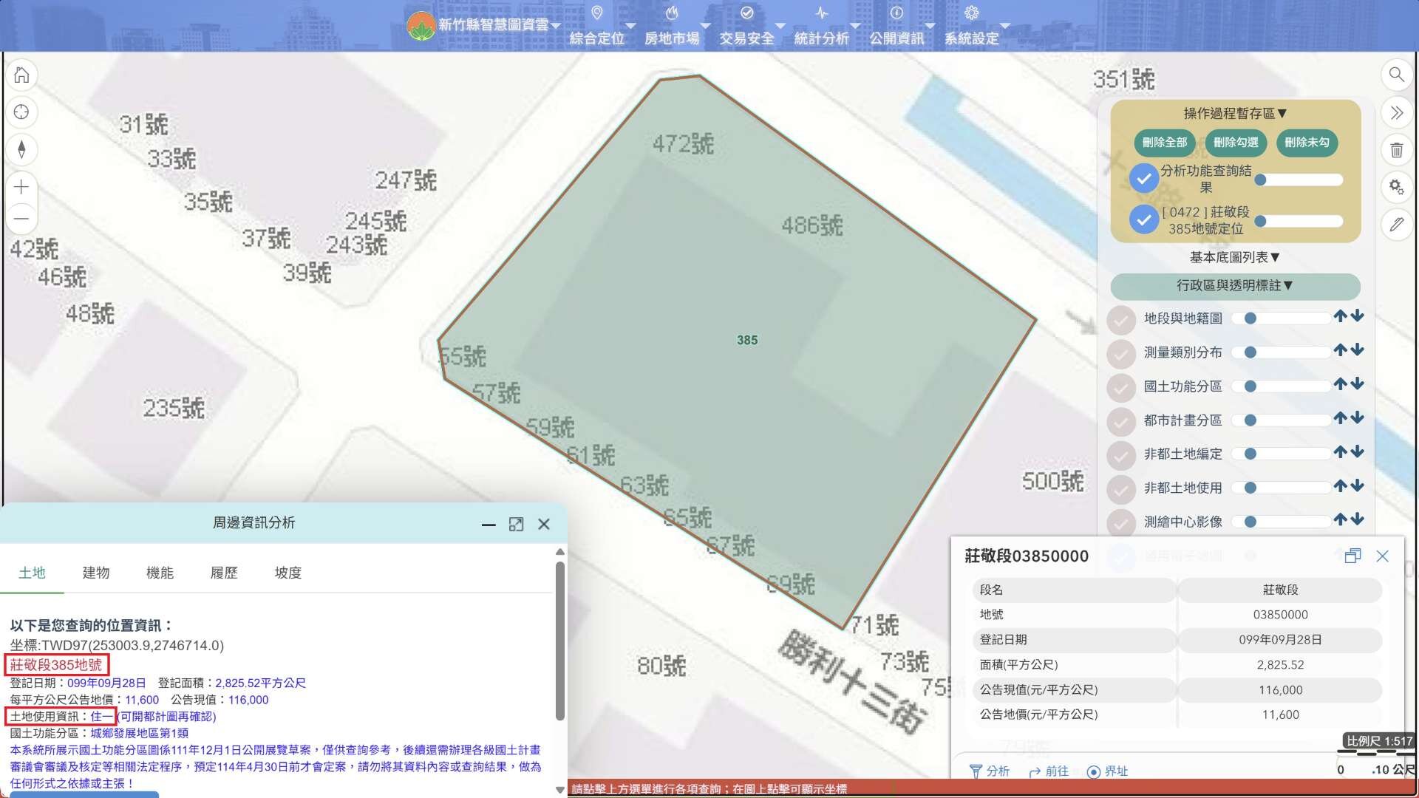This screenshot has height=798, width=1419.
Task: Click the home extent icon
Action: [x=21, y=75]
